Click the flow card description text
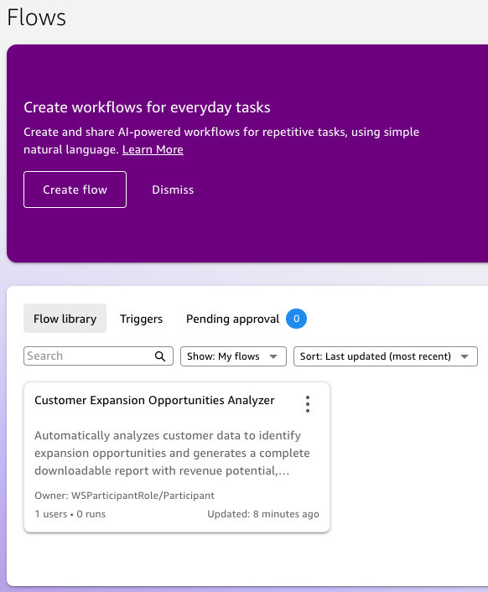The height and width of the screenshot is (592, 488). tap(172, 453)
